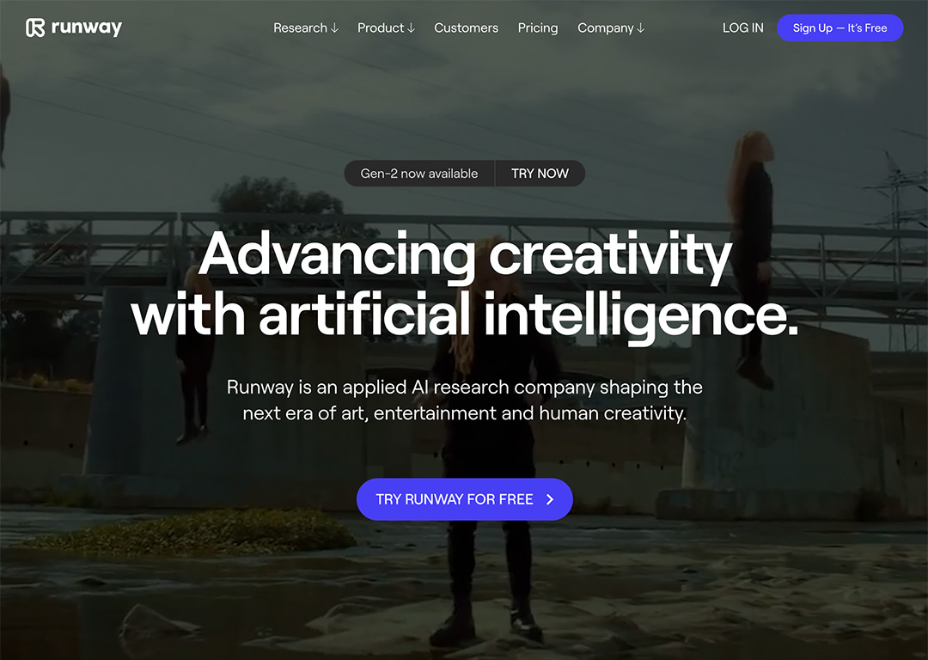This screenshot has width=928, height=660.
Task: Click the chevron icon in the free trial button
Action: (x=550, y=499)
